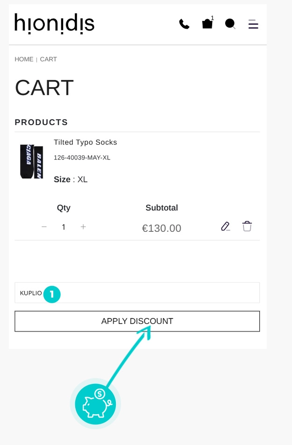Click the teal piggy bank savings icon
This screenshot has width=292, height=445.
tap(95, 404)
